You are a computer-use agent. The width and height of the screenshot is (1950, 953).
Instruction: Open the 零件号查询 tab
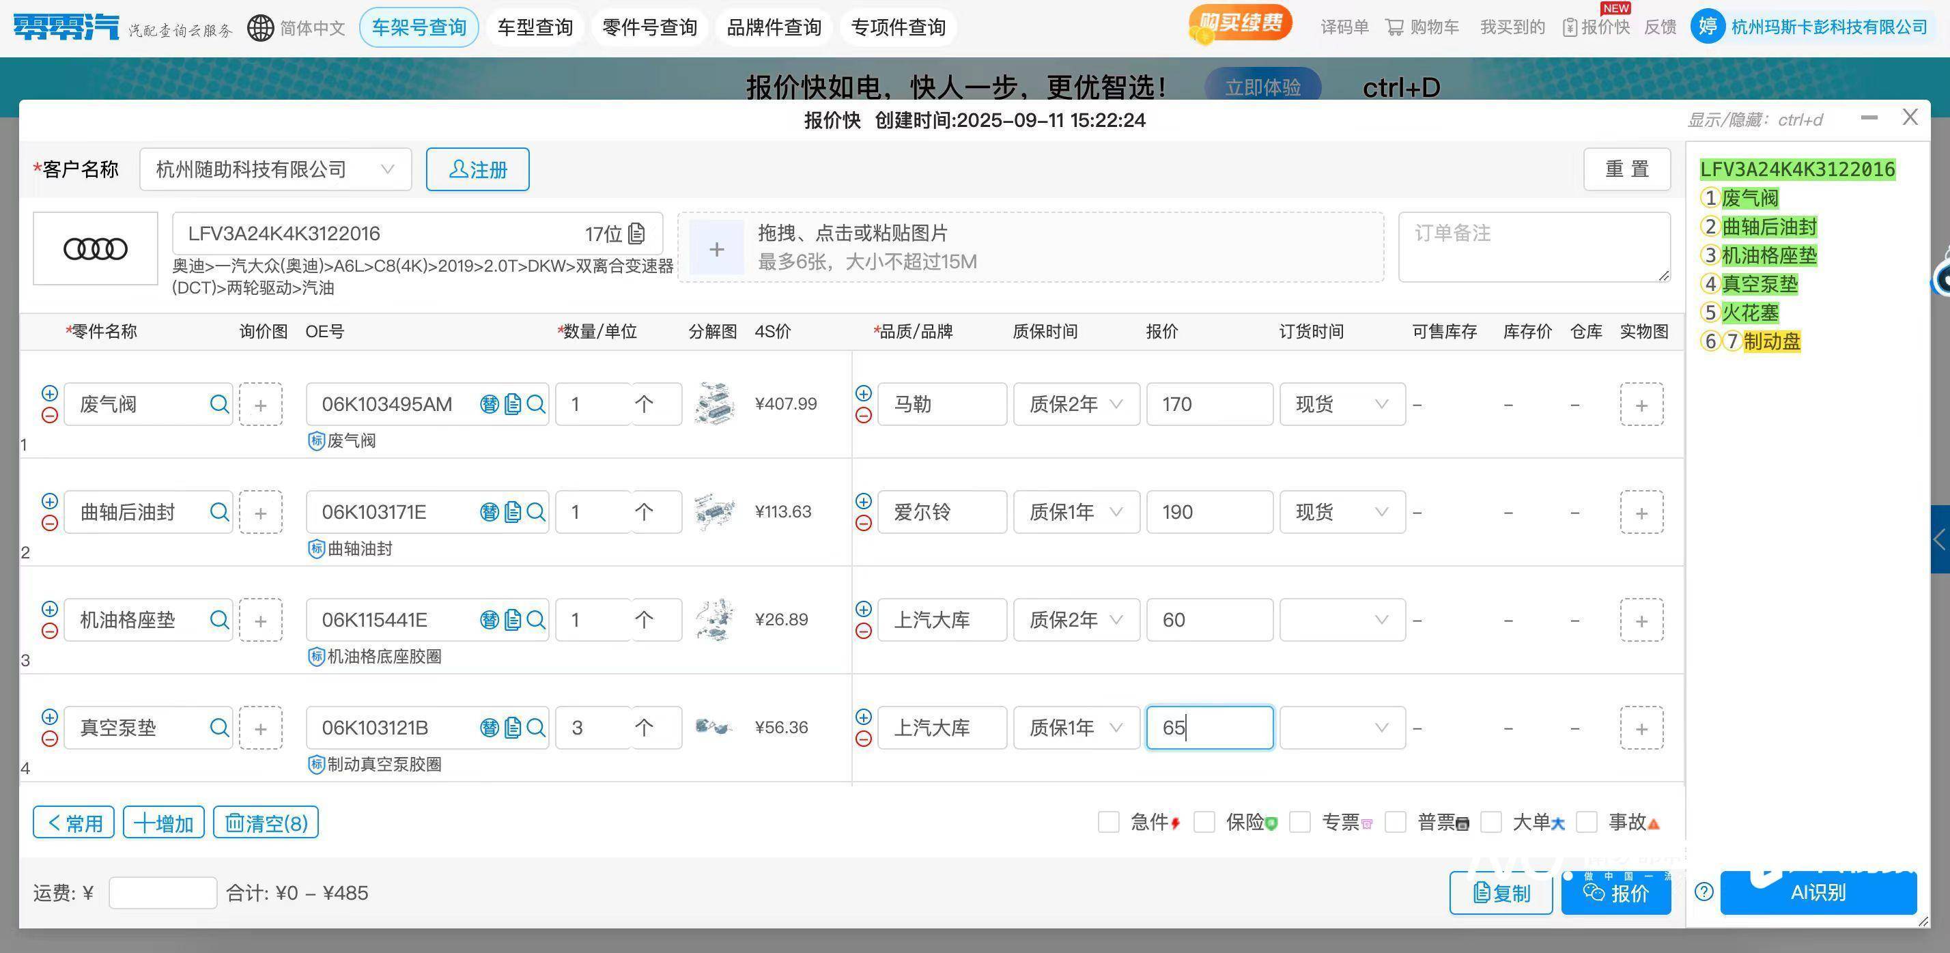pyautogui.click(x=649, y=28)
